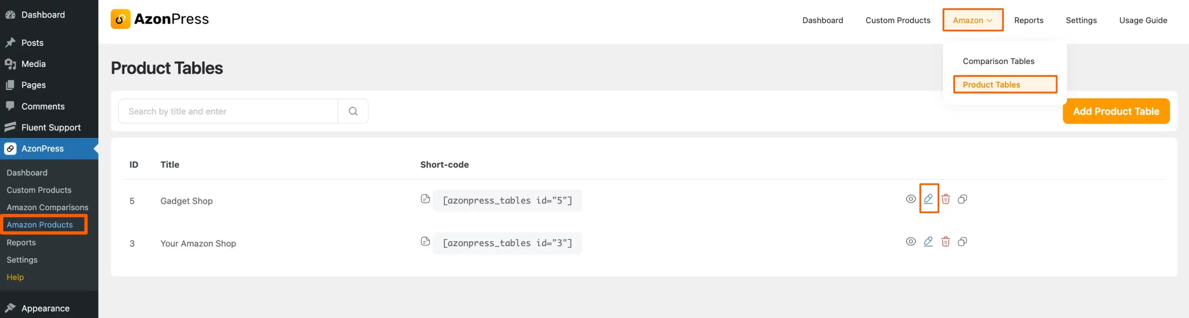This screenshot has height=318, width=1189.
Task: Click the search by title input field
Action: coord(228,111)
